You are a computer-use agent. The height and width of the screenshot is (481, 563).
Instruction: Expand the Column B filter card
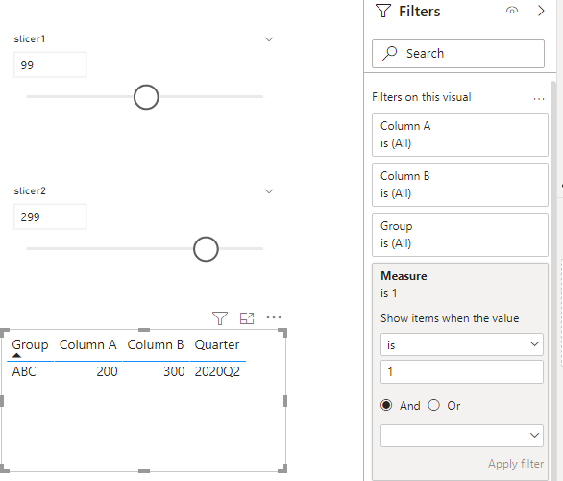pyautogui.click(x=460, y=185)
